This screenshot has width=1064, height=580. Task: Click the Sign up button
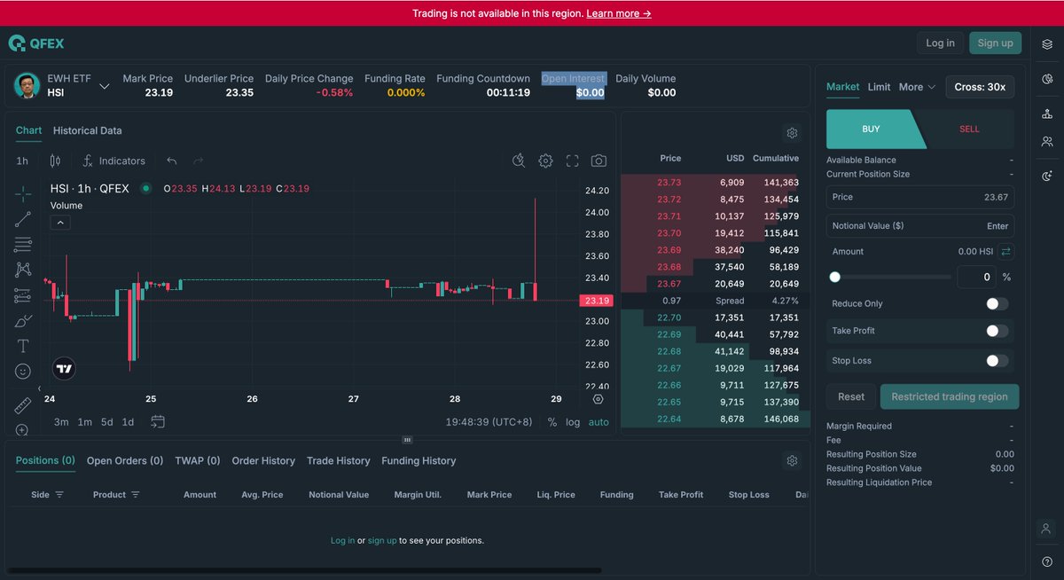[995, 43]
